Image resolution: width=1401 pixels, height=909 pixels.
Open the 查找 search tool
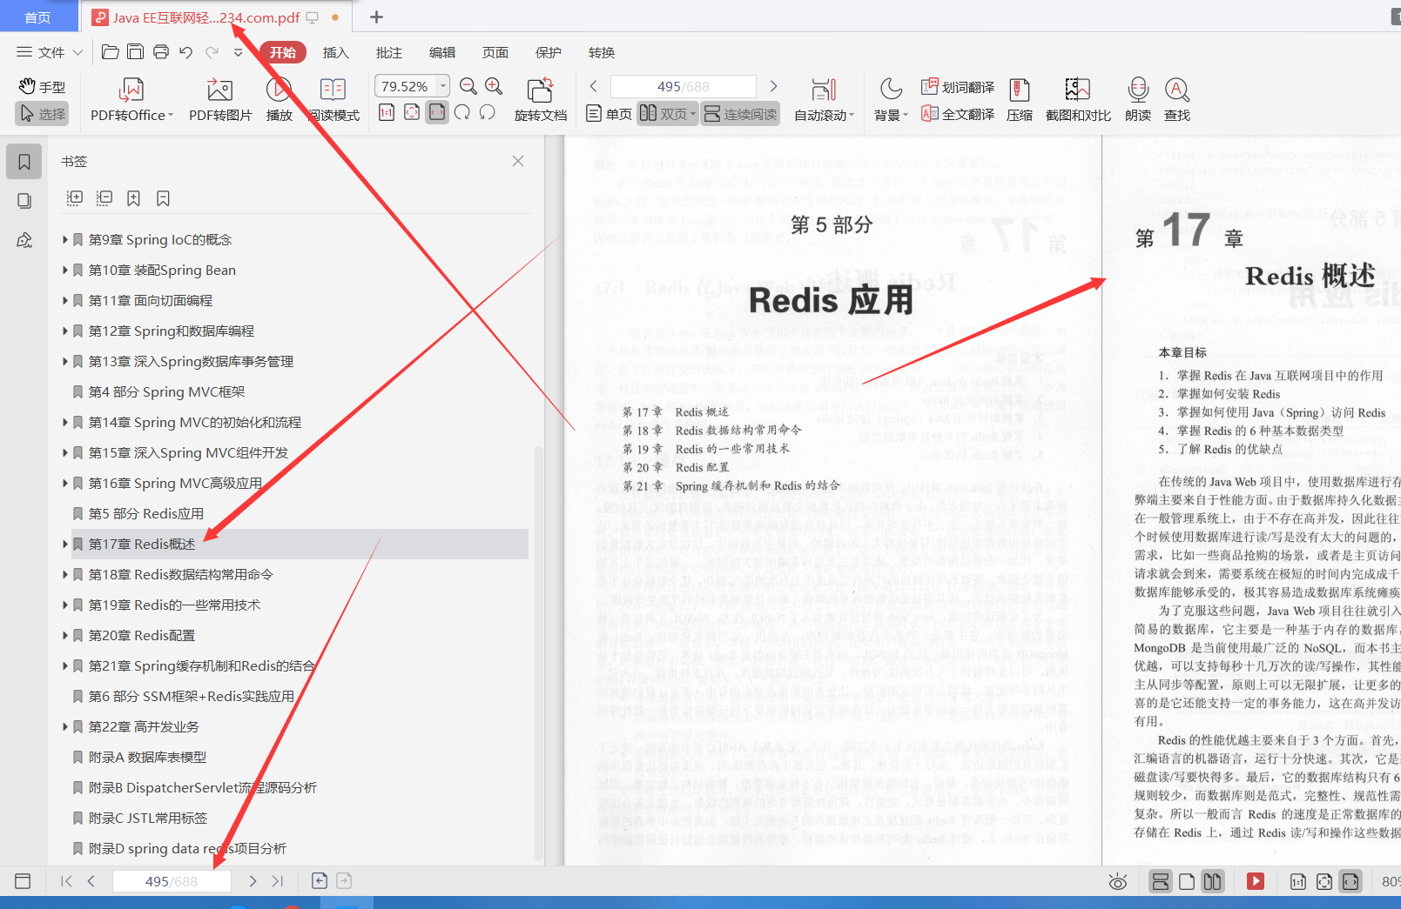[1177, 100]
